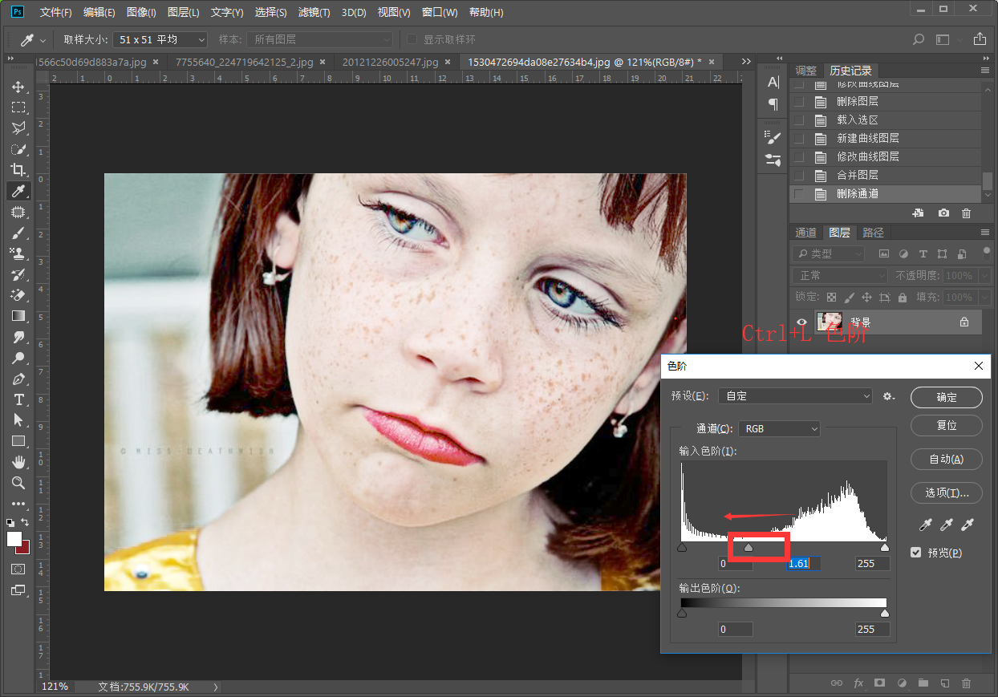
Task: Delete current history state with trash icon
Action: click(x=966, y=213)
